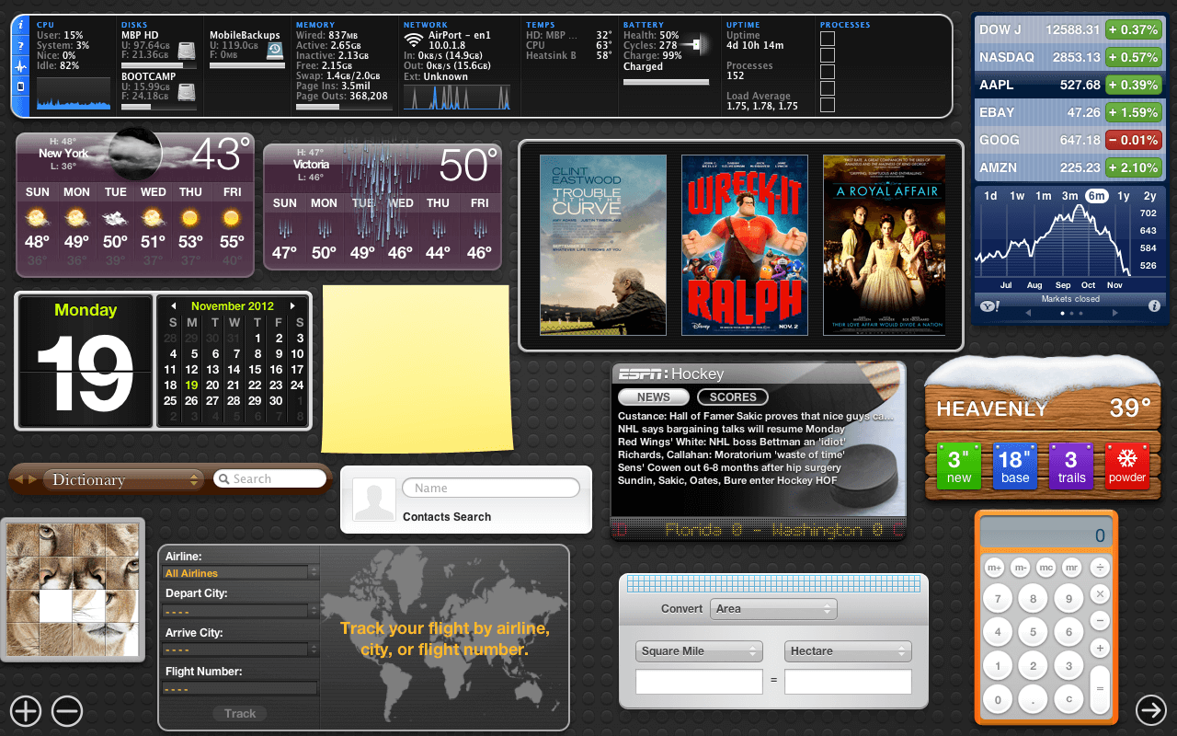Open the Arrive City dropdown
The height and width of the screenshot is (736, 1177).
tap(241, 650)
